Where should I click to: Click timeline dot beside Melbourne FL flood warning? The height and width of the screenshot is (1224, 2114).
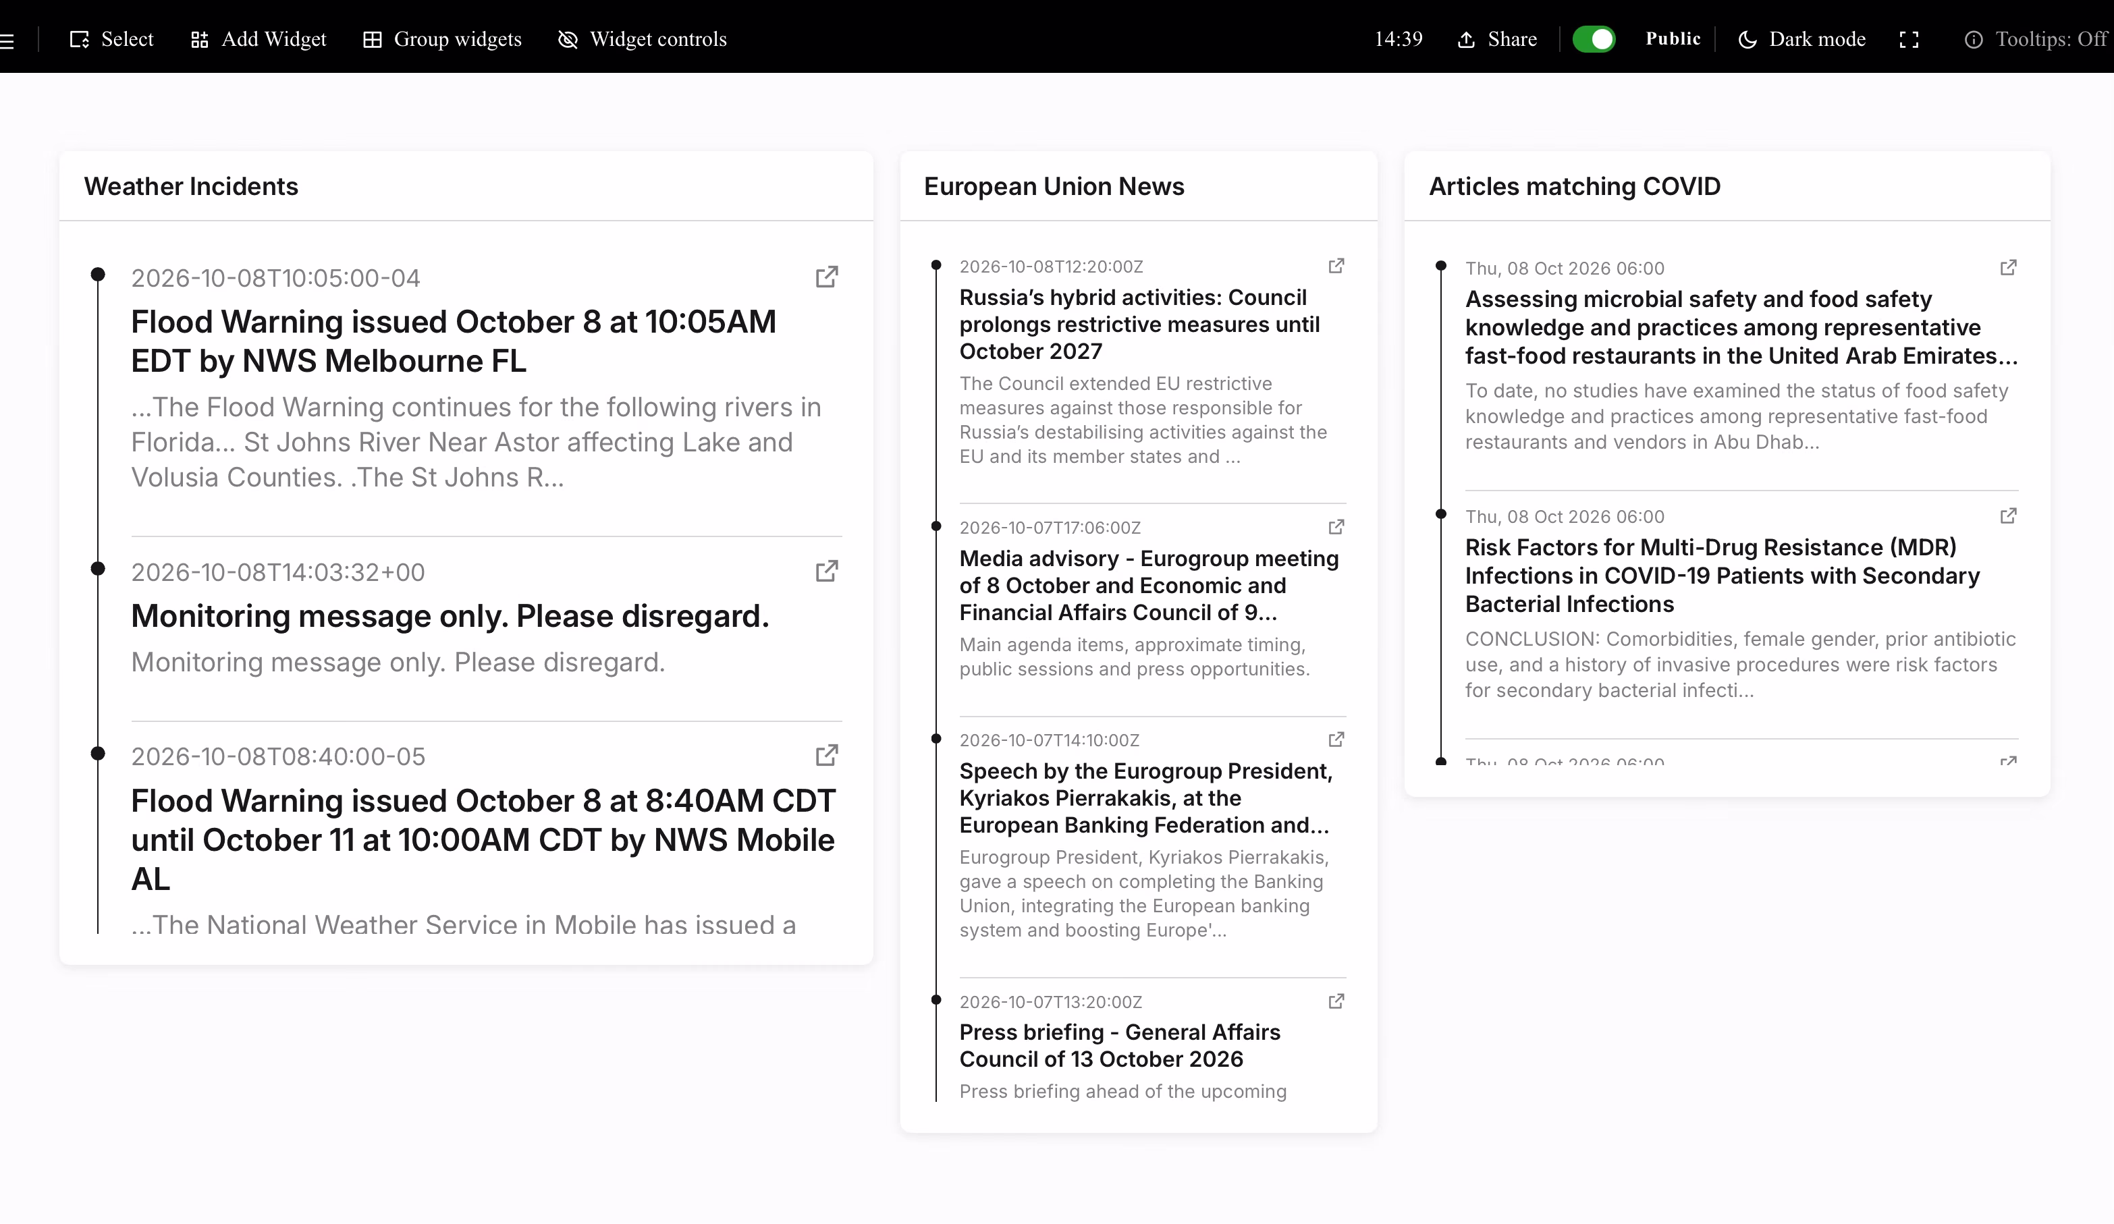pyautogui.click(x=97, y=274)
